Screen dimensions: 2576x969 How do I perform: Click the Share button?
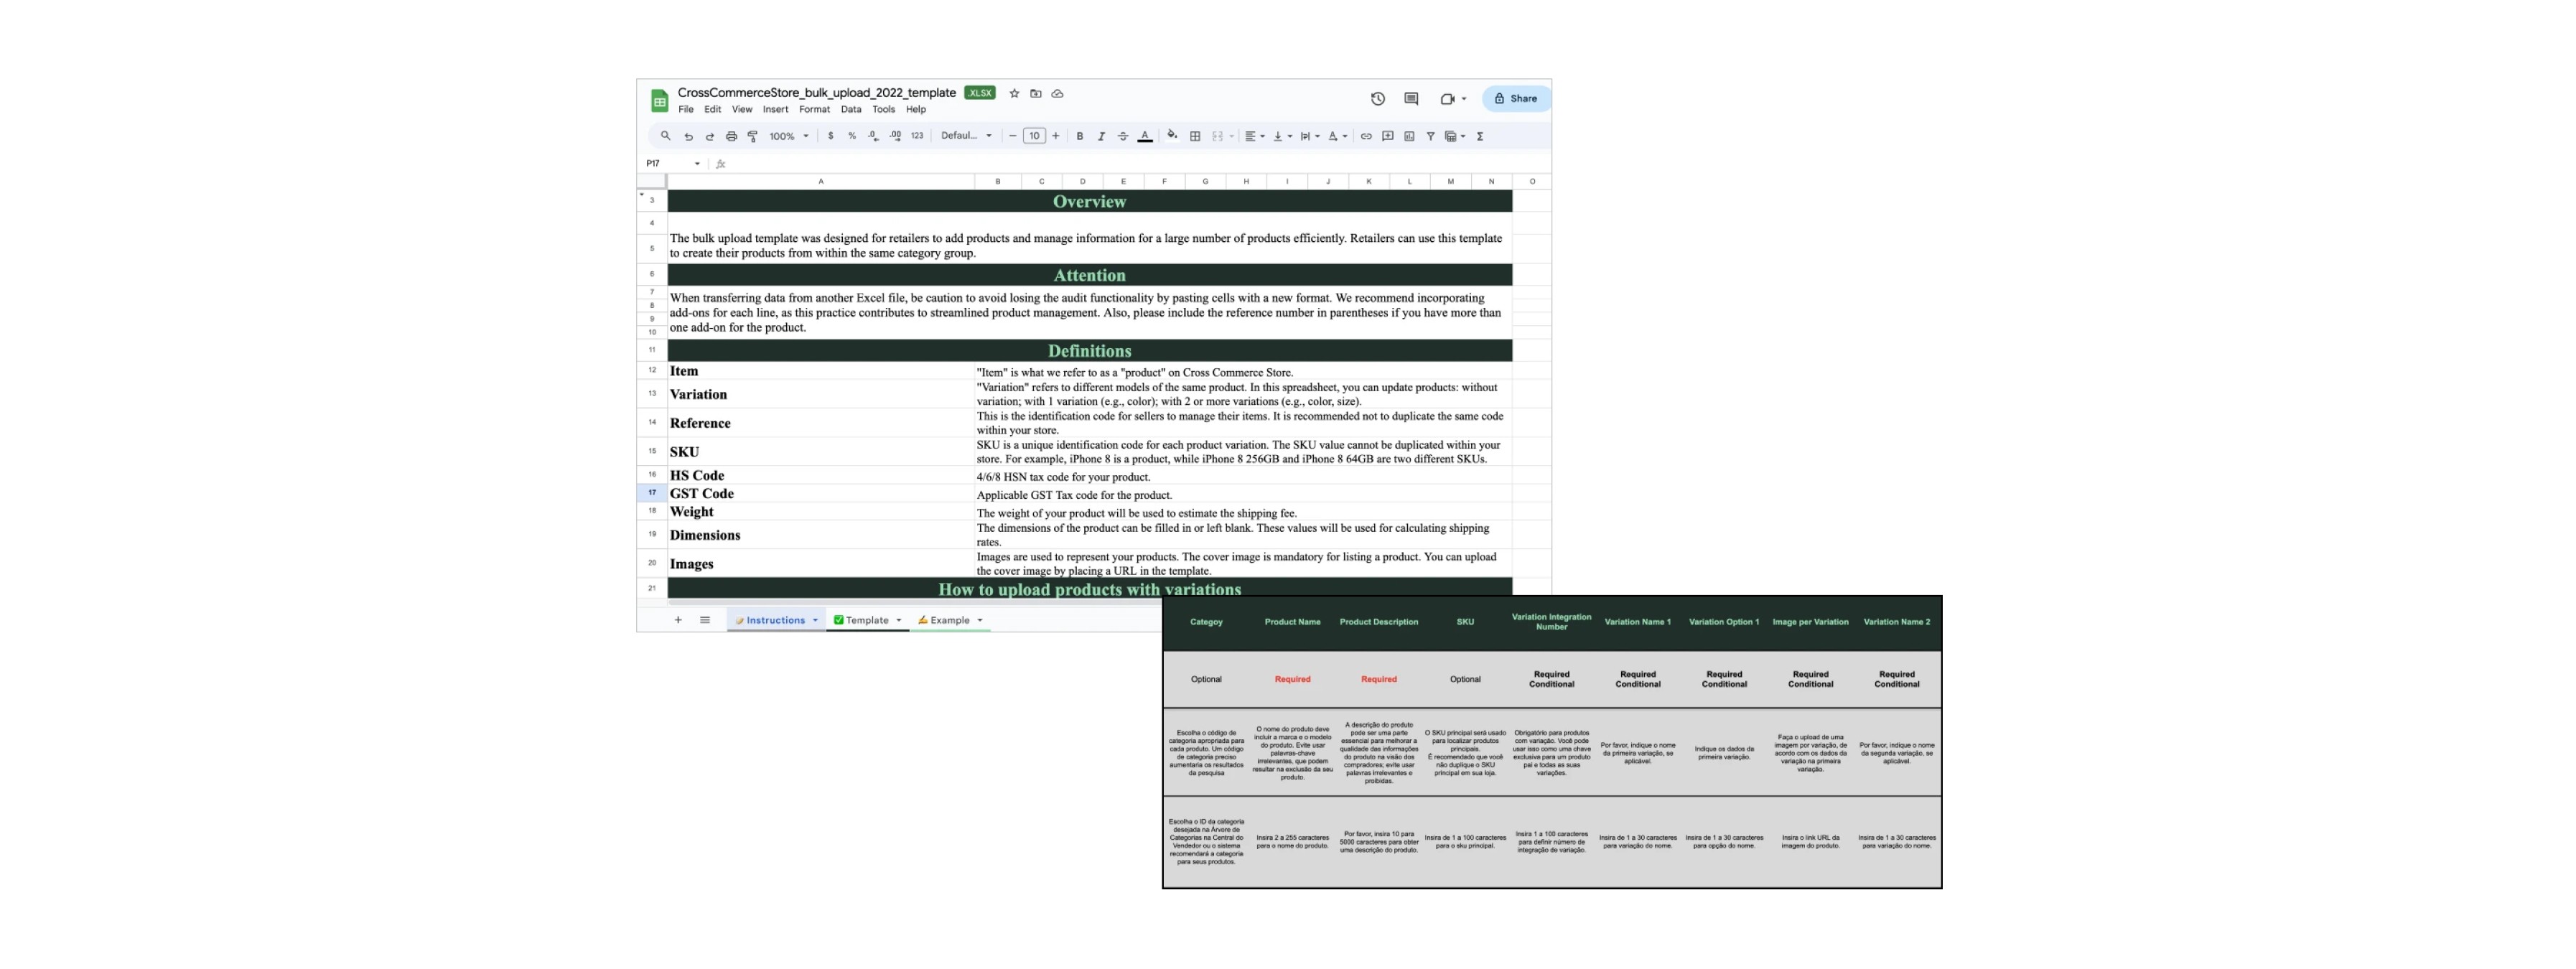(1516, 99)
